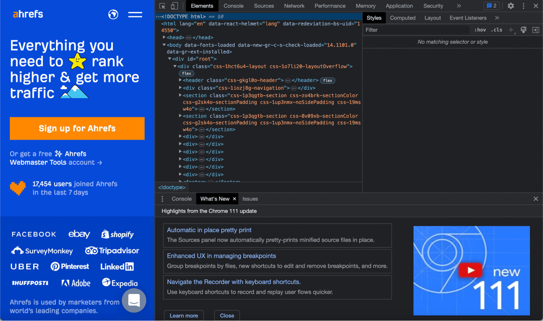Expand the first section element
The height and width of the screenshot is (321, 543).
point(180,95)
